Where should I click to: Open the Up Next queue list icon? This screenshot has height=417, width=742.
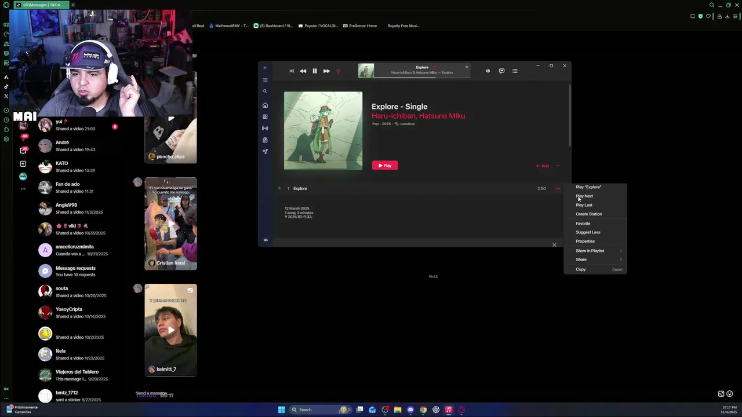(515, 71)
